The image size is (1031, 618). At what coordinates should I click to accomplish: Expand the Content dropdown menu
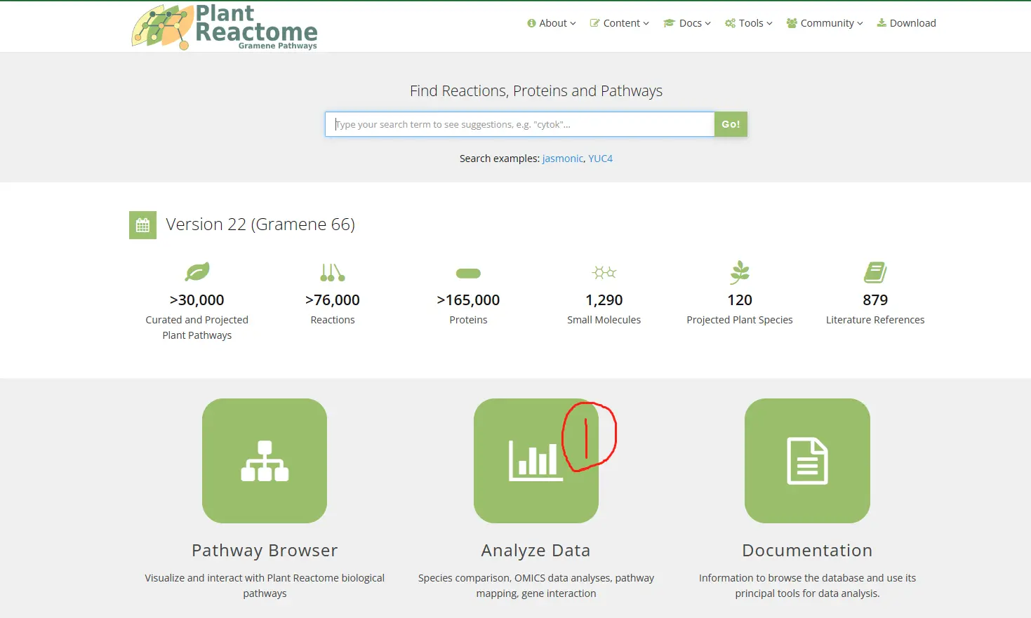tap(620, 23)
